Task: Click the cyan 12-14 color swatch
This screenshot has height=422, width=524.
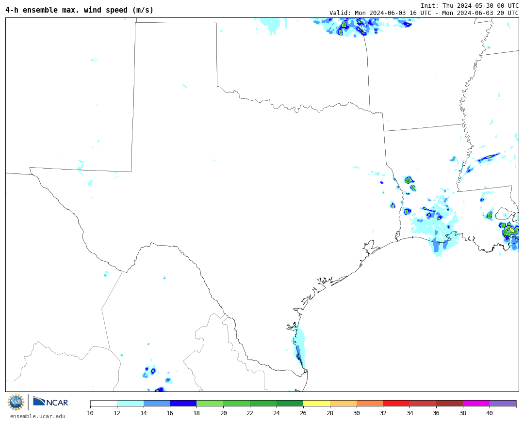Action: click(x=131, y=403)
